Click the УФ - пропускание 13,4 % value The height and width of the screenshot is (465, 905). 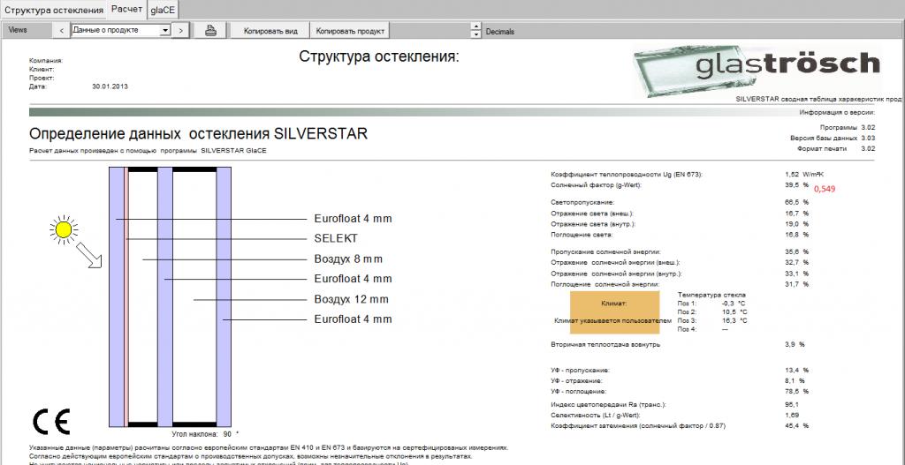point(796,371)
